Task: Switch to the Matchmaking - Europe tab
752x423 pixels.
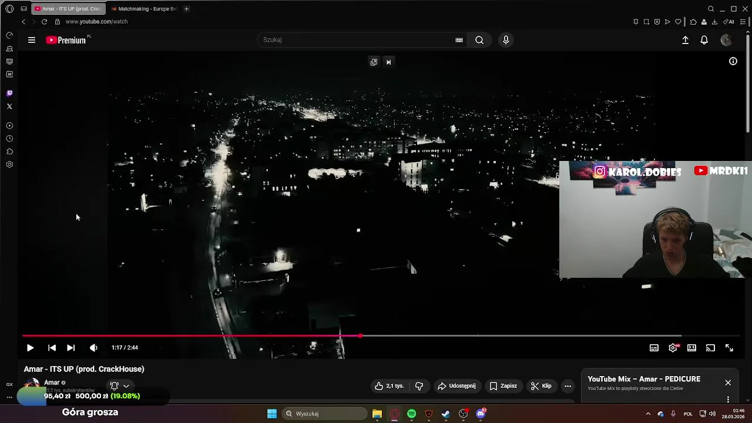Action: pyautogui.click(x=143, y=9)
